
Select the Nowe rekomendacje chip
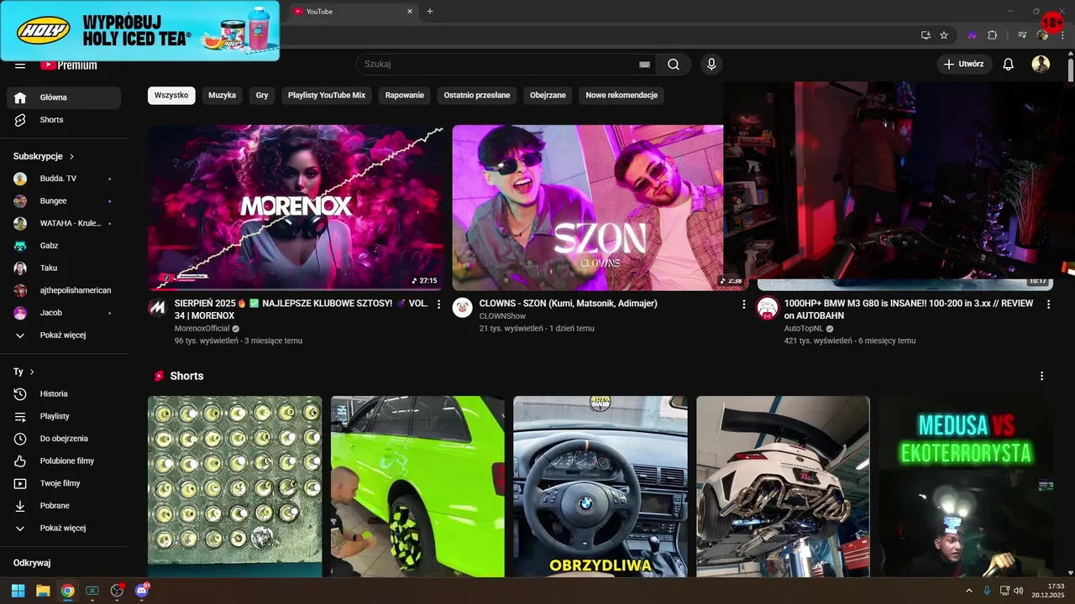point(621,96)
